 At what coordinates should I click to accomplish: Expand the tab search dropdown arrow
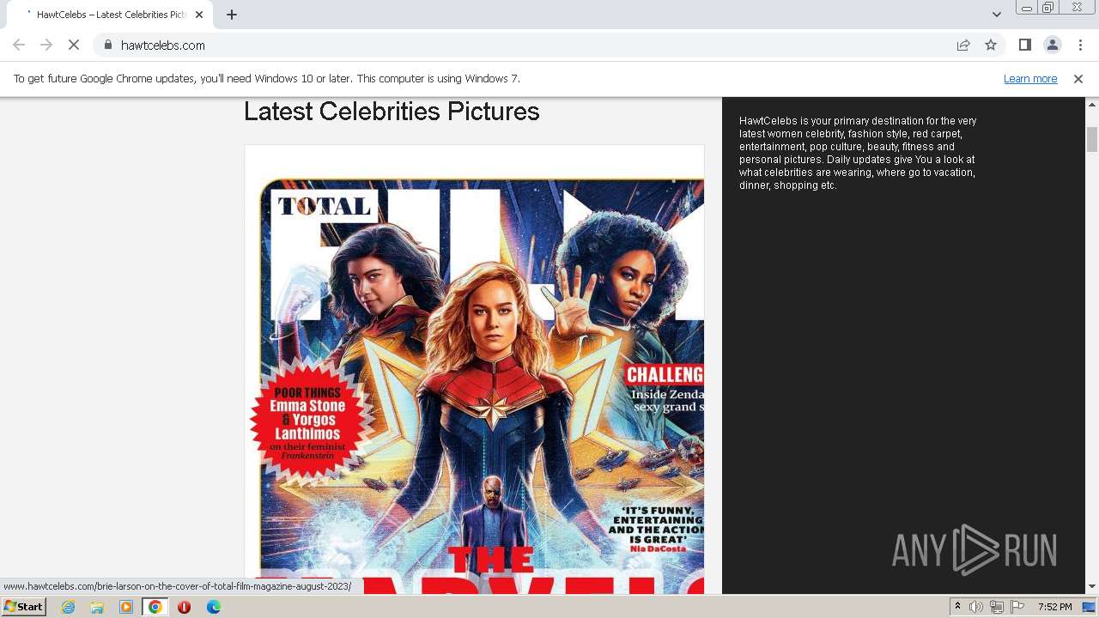(996, 15)
